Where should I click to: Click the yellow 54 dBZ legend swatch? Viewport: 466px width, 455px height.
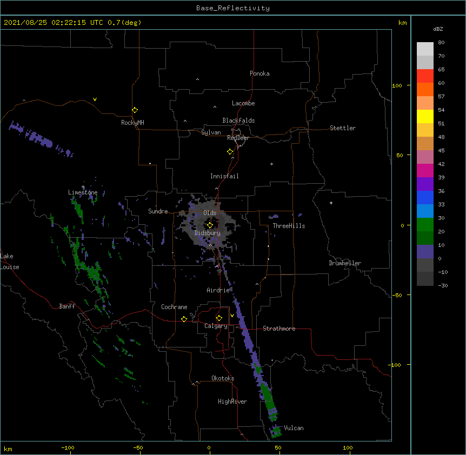(425, 116)
